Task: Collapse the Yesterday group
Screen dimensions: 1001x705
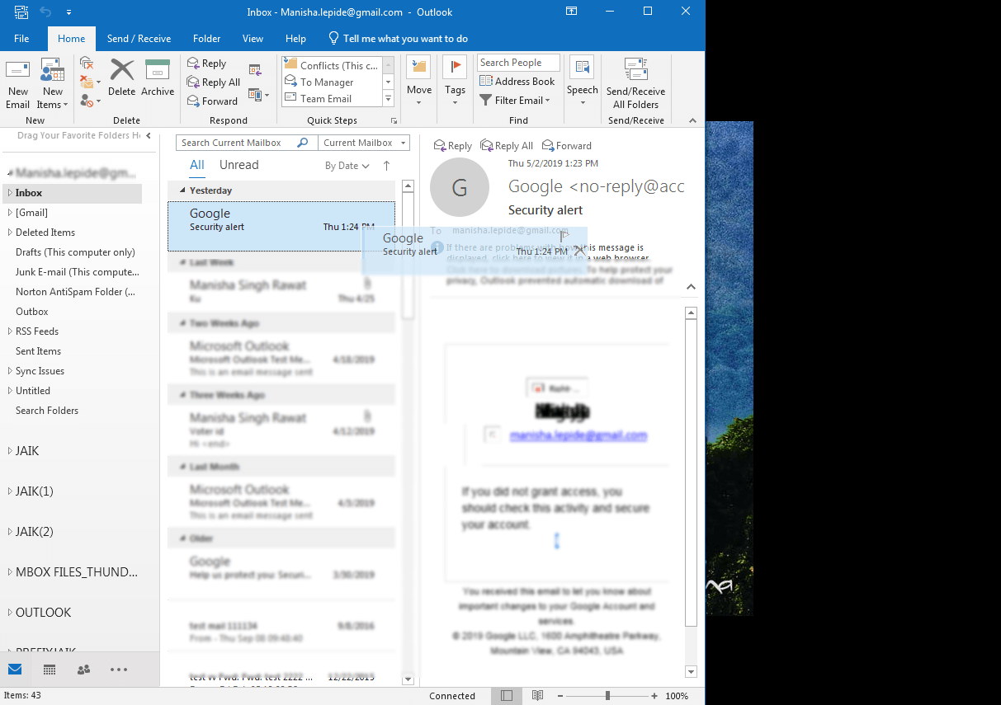Action: (183, 190)
